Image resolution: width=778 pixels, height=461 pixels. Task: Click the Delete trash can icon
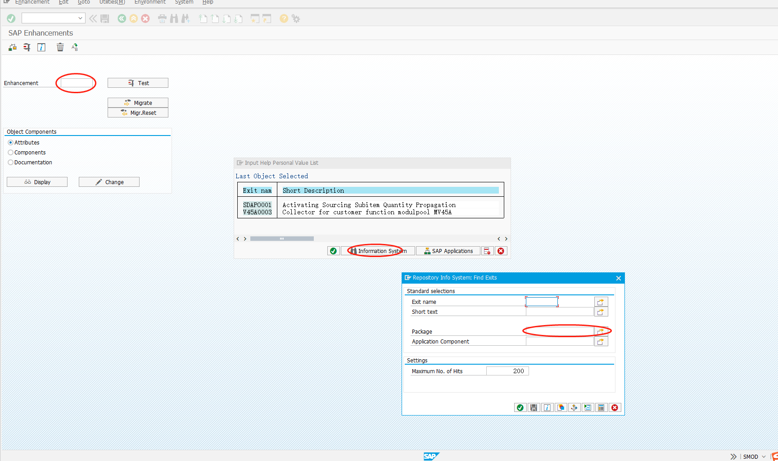point(60,47)
